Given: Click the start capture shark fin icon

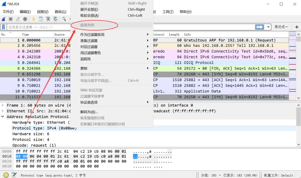Looking at the screenshot, I should tap(4, 19).
